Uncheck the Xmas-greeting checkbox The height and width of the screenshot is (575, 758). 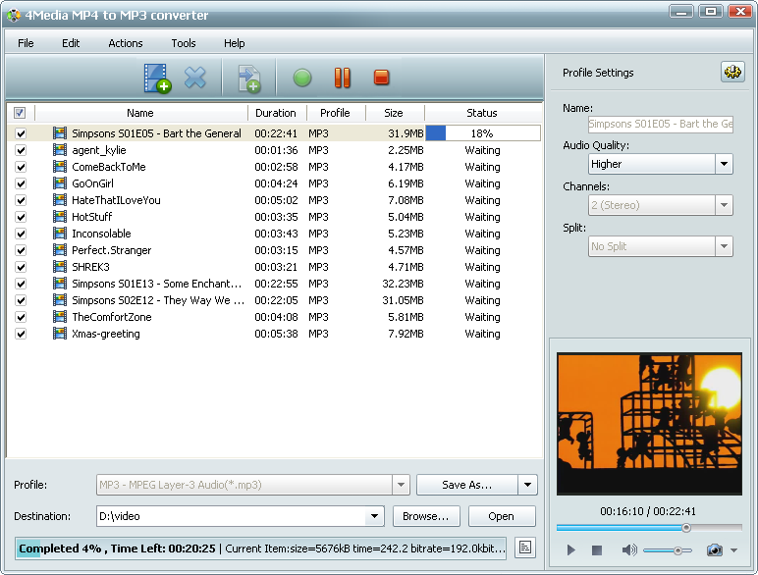tap(21, 334)
